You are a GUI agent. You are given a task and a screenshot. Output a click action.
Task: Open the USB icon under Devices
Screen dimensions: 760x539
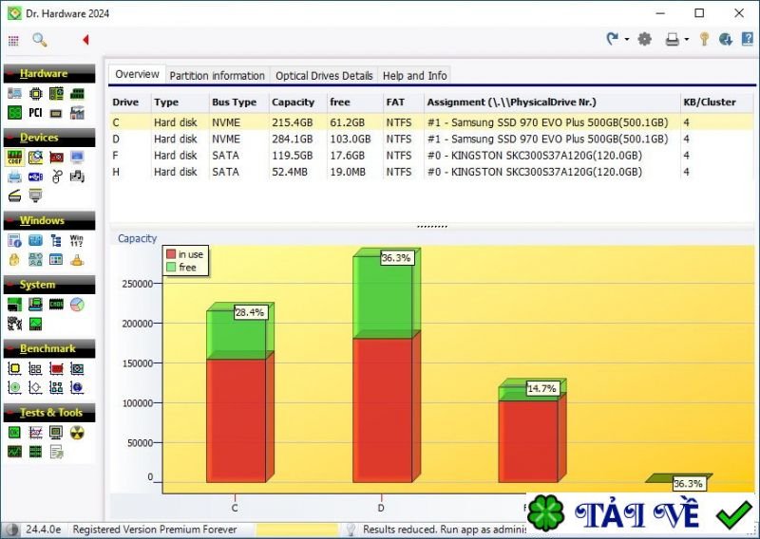tap(35, 177)
